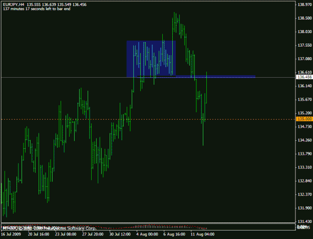Click the '16 Jul 2009' time axis label
This screenshot has width=313, height=239.
(x=11, y=234)
